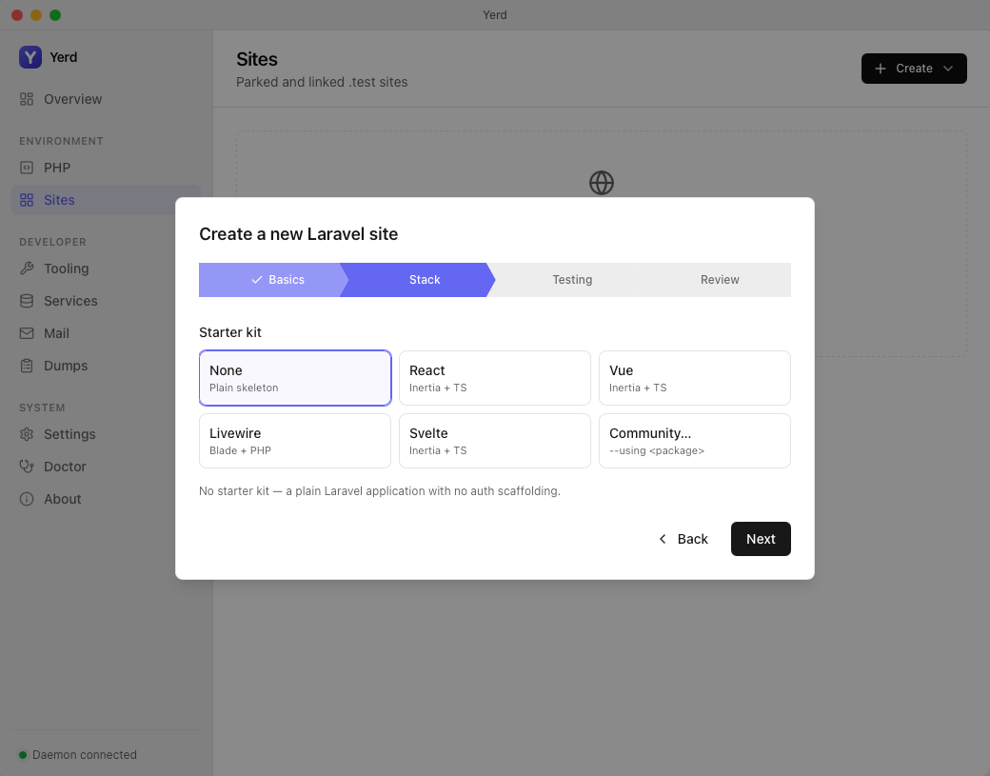Open Settings in the sidebar

[x=106, y=434]
